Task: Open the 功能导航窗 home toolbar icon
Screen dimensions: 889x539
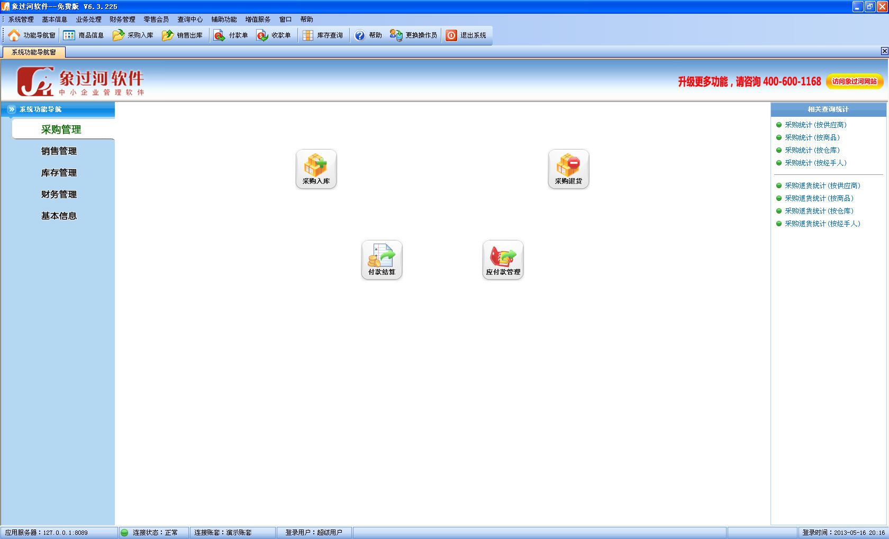Action: click(32, 35)
